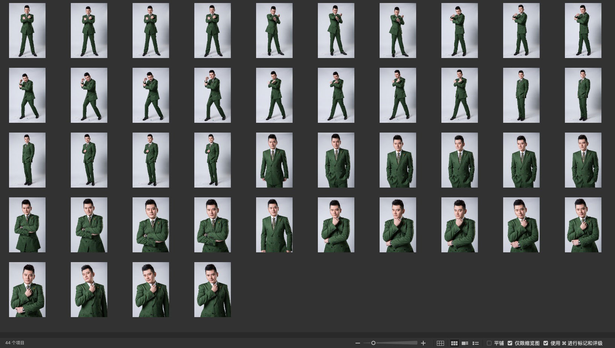Switch to details view icon
Viewport: 615px width, 348px height.
click(465, 343)
